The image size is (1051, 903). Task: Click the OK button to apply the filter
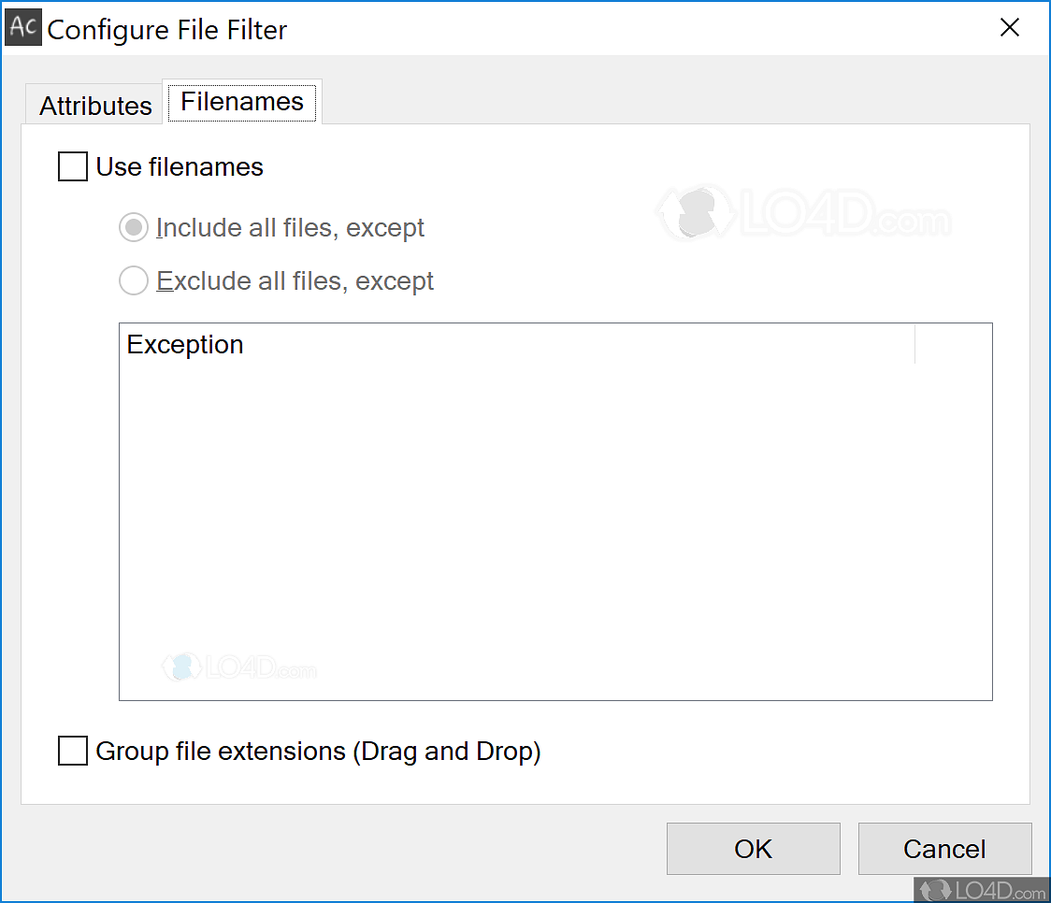tap(753, 849)
